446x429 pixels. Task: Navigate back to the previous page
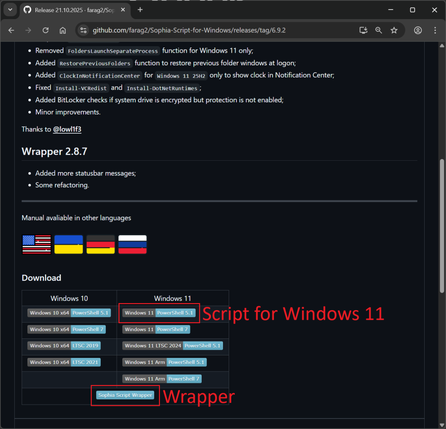(x=12, y=30)
